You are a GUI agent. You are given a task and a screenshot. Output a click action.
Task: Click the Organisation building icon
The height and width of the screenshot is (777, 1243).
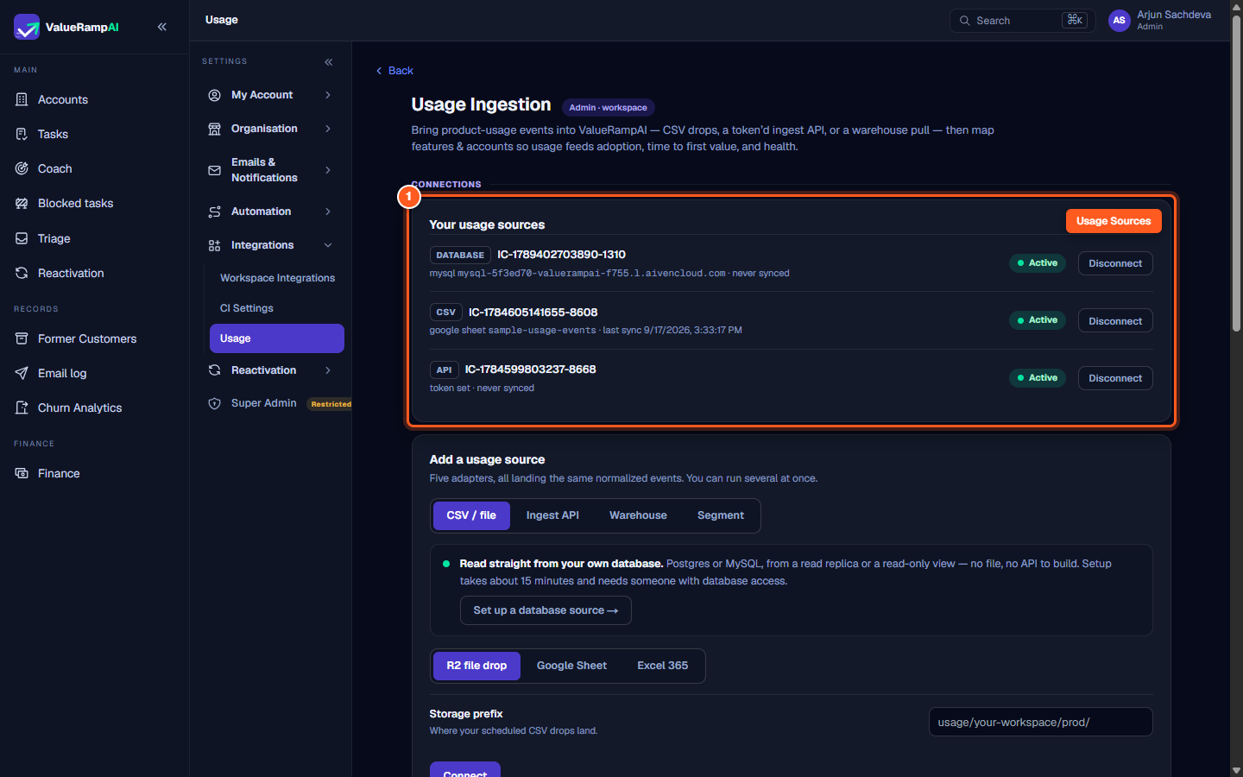click(x=214, y=129)
